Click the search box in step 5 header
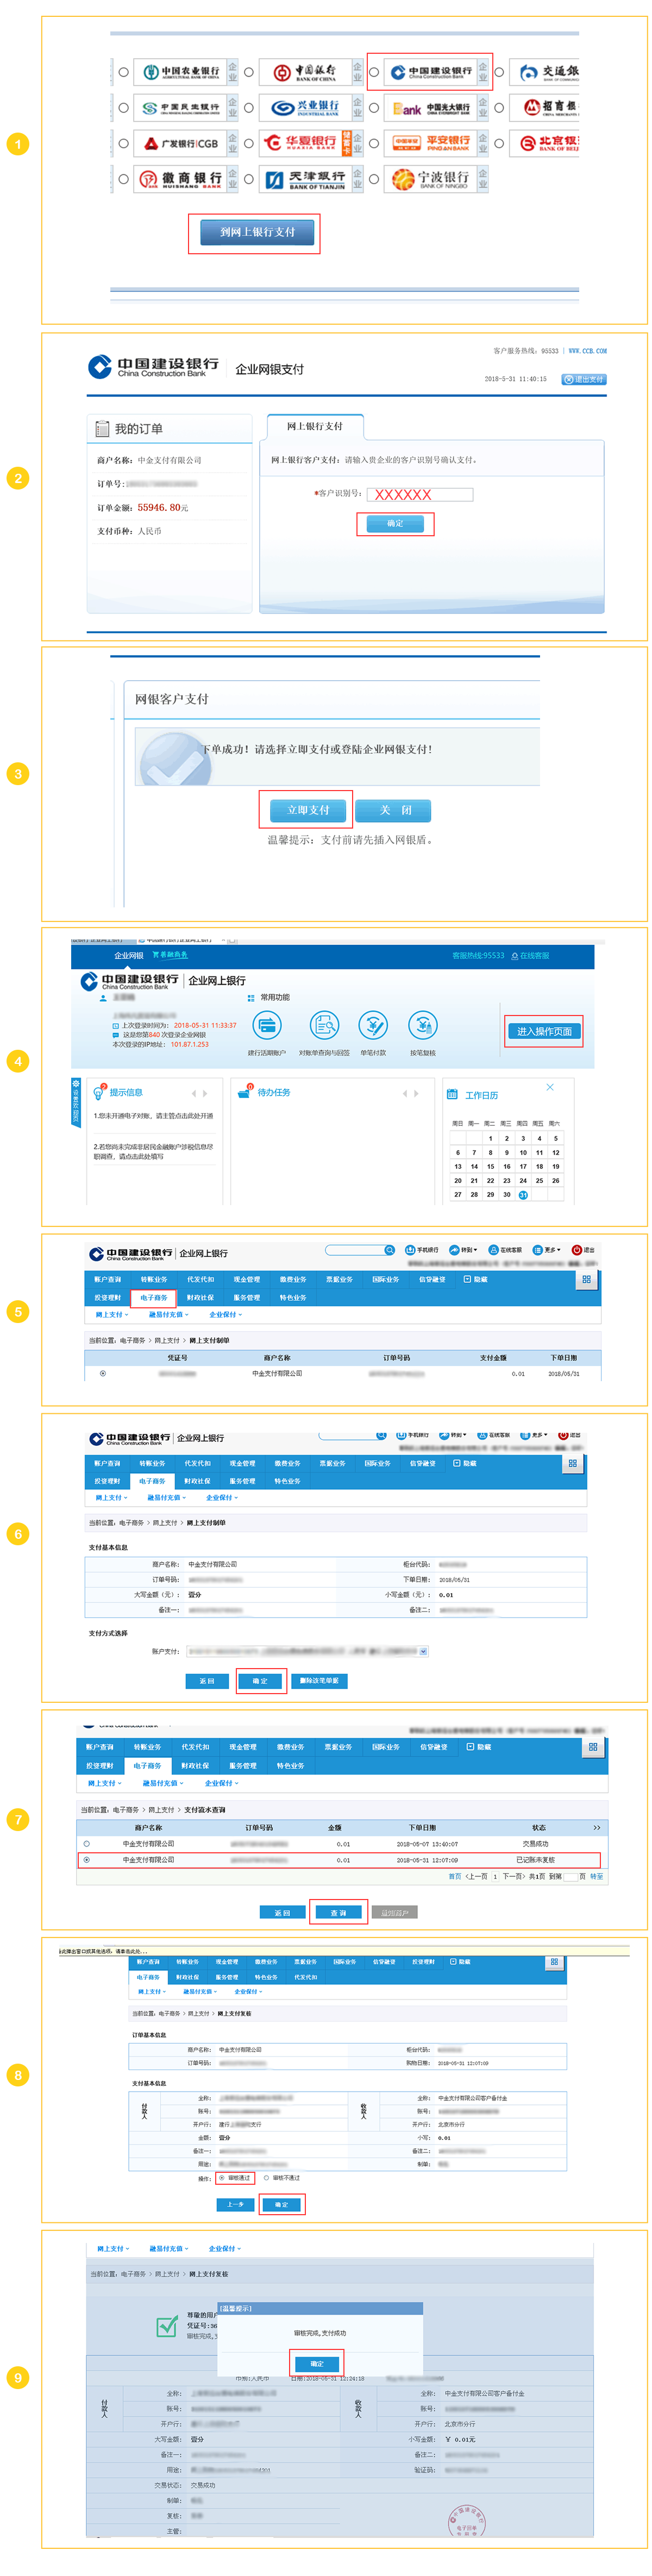 (355, 1250)
